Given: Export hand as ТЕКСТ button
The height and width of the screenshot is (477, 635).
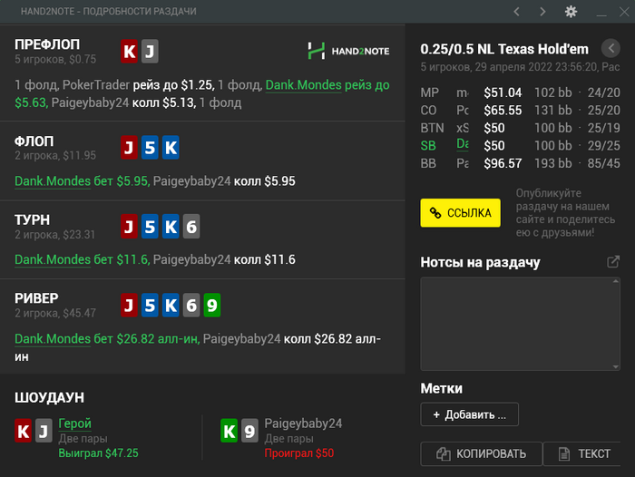Looking at the screenshot, I should pos(583,454).
